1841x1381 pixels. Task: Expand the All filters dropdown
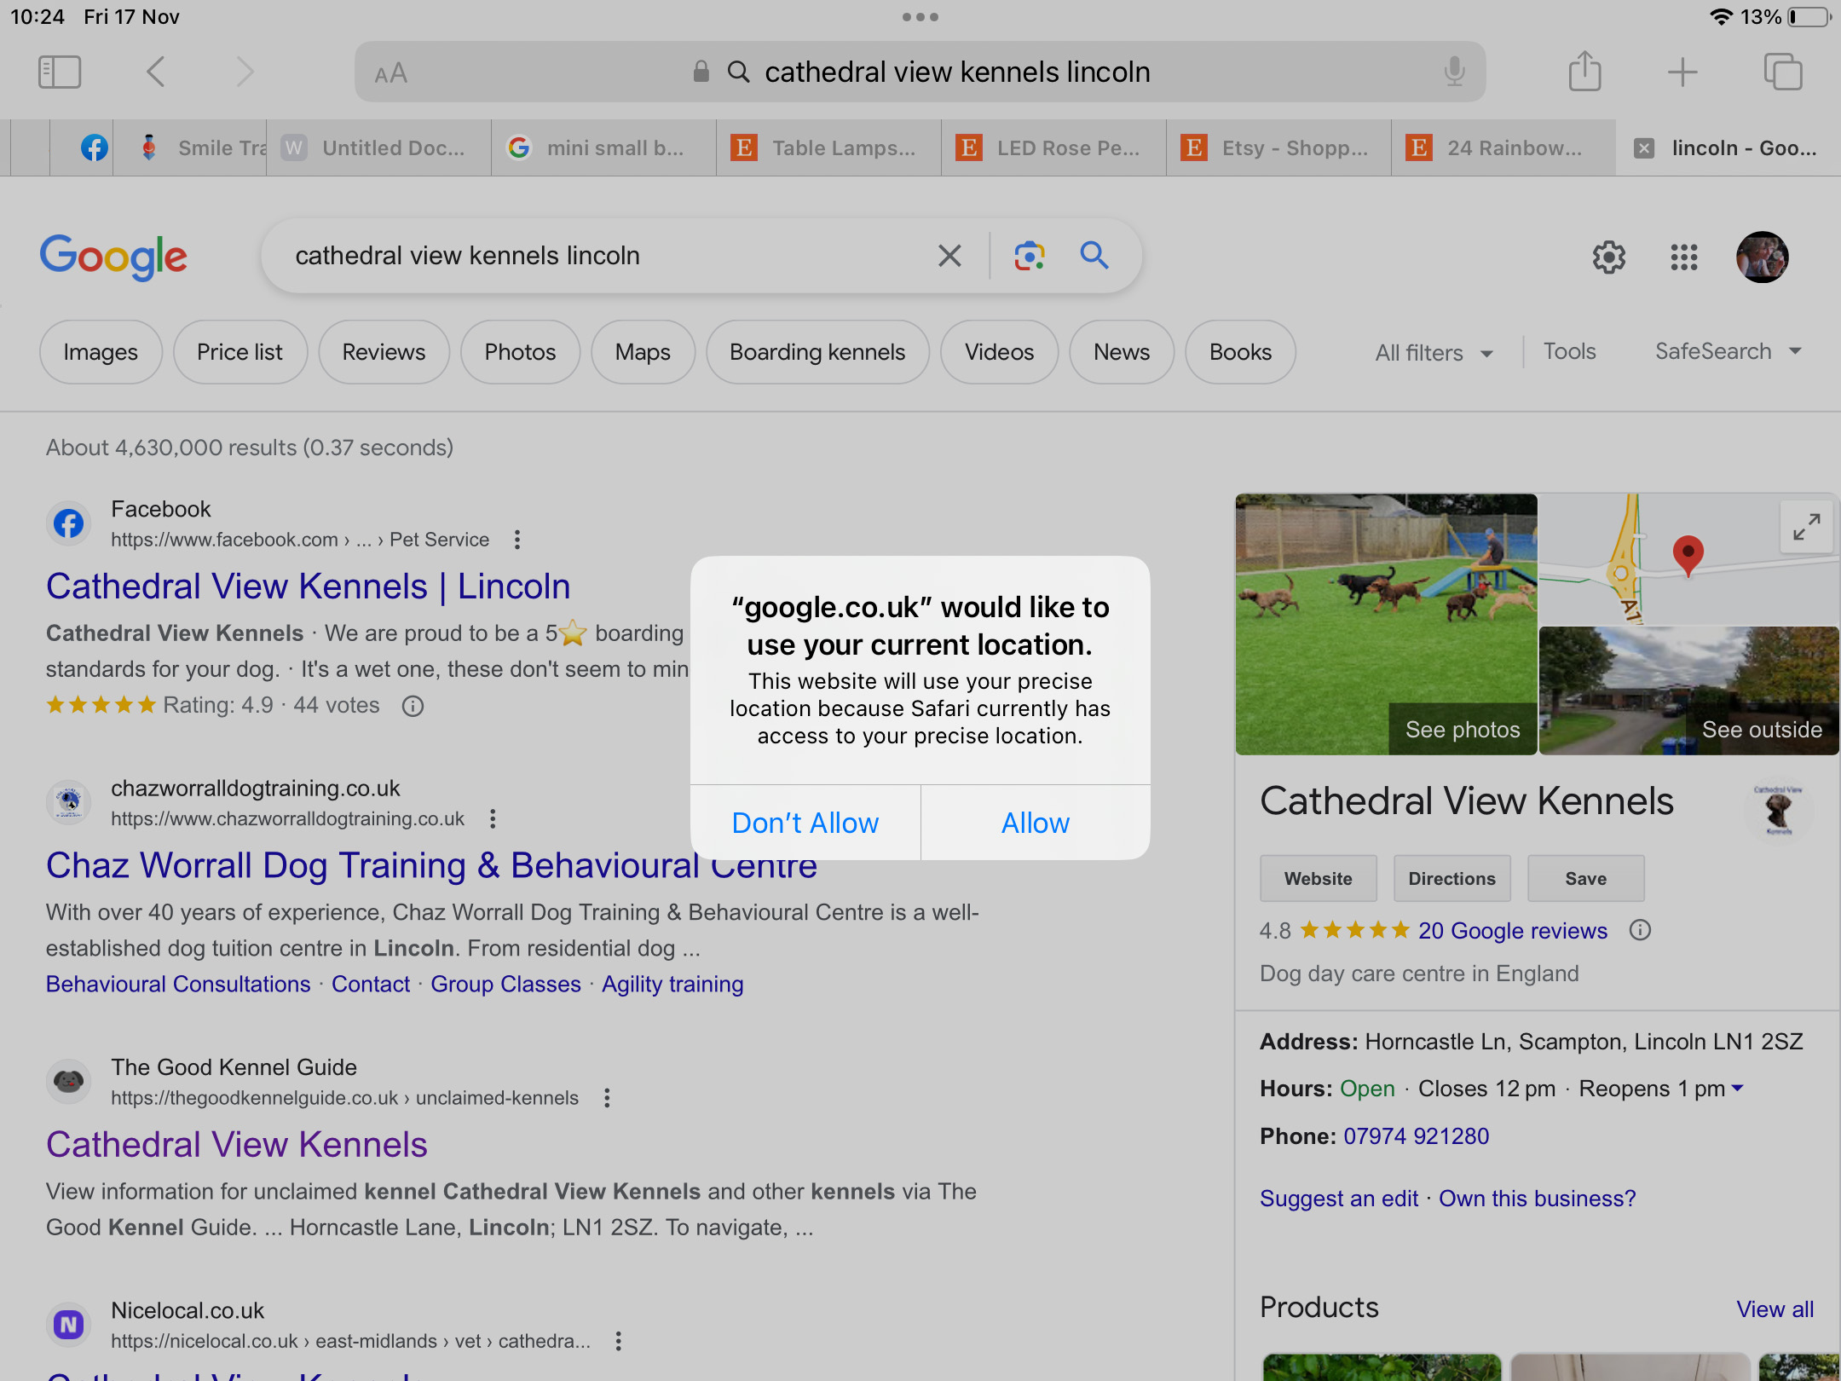[x=1434, y=353]
